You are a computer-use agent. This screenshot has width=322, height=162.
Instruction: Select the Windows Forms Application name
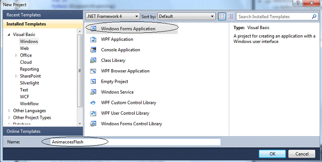[128, 29]
